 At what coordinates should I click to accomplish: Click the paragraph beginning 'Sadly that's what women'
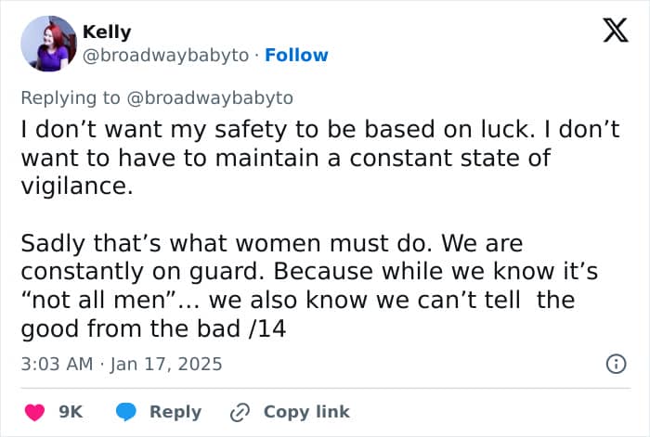click(309, 286)
